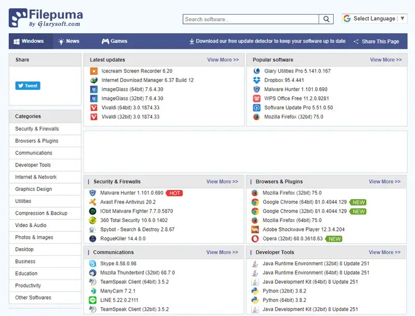Open Other Softwares category
The width and height of the screenshot is (415, 316).
point(45,297)
